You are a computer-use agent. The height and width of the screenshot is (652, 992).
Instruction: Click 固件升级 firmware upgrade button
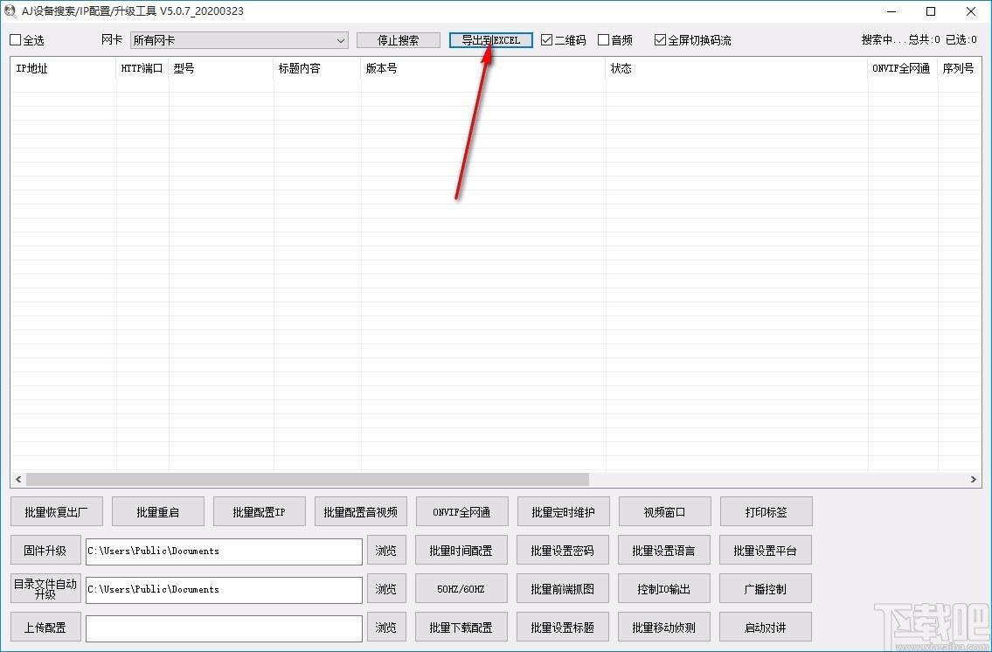click(45, 551)
